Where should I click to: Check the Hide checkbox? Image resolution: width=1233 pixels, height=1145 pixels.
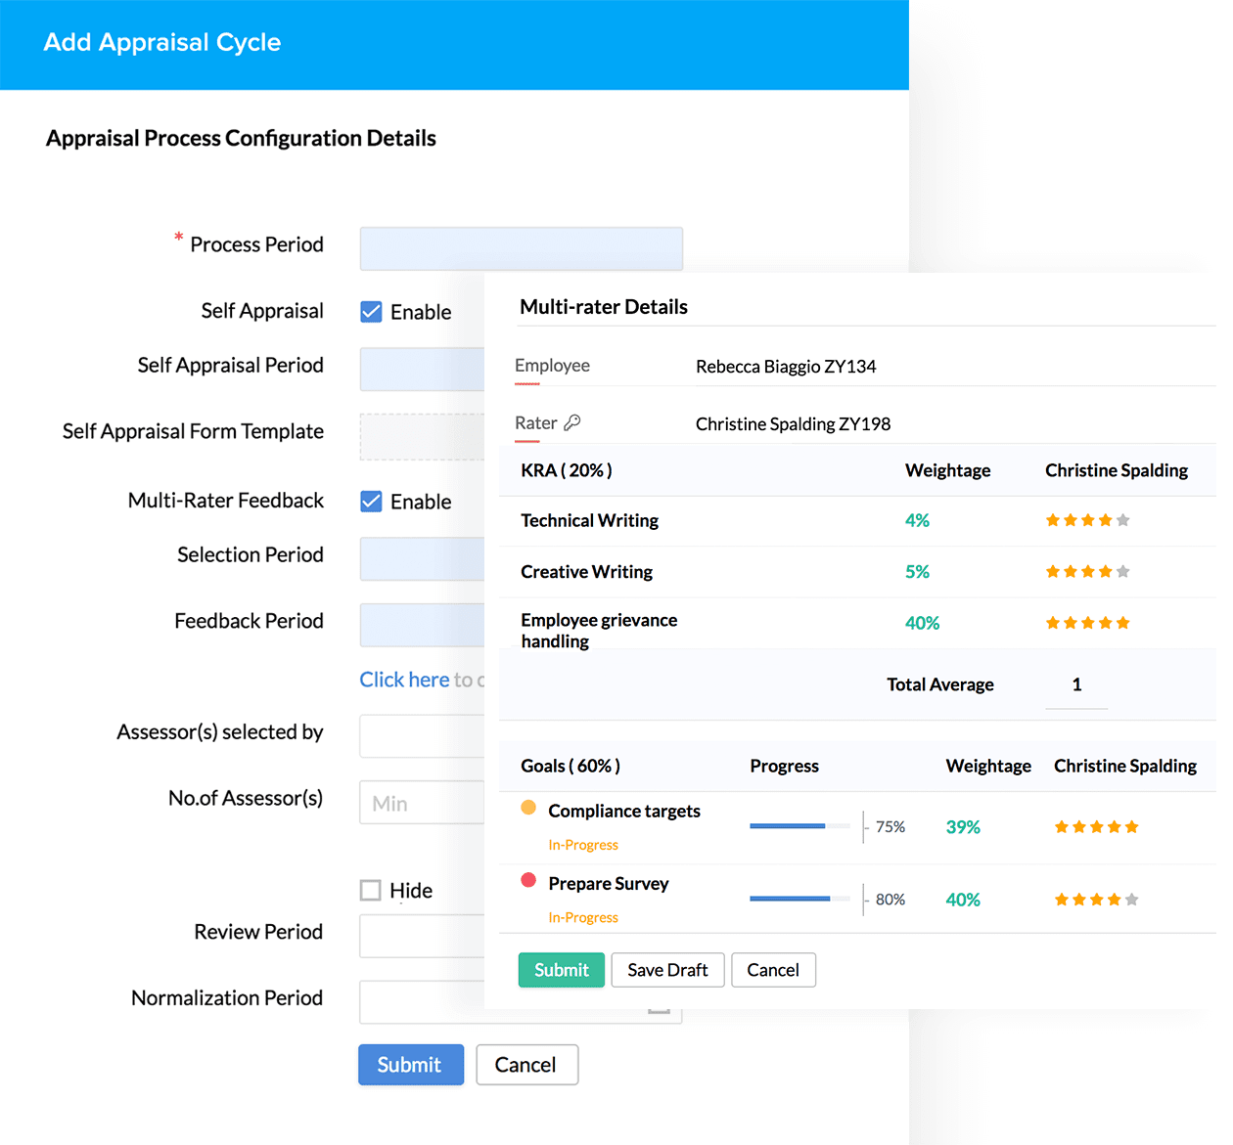371,891
